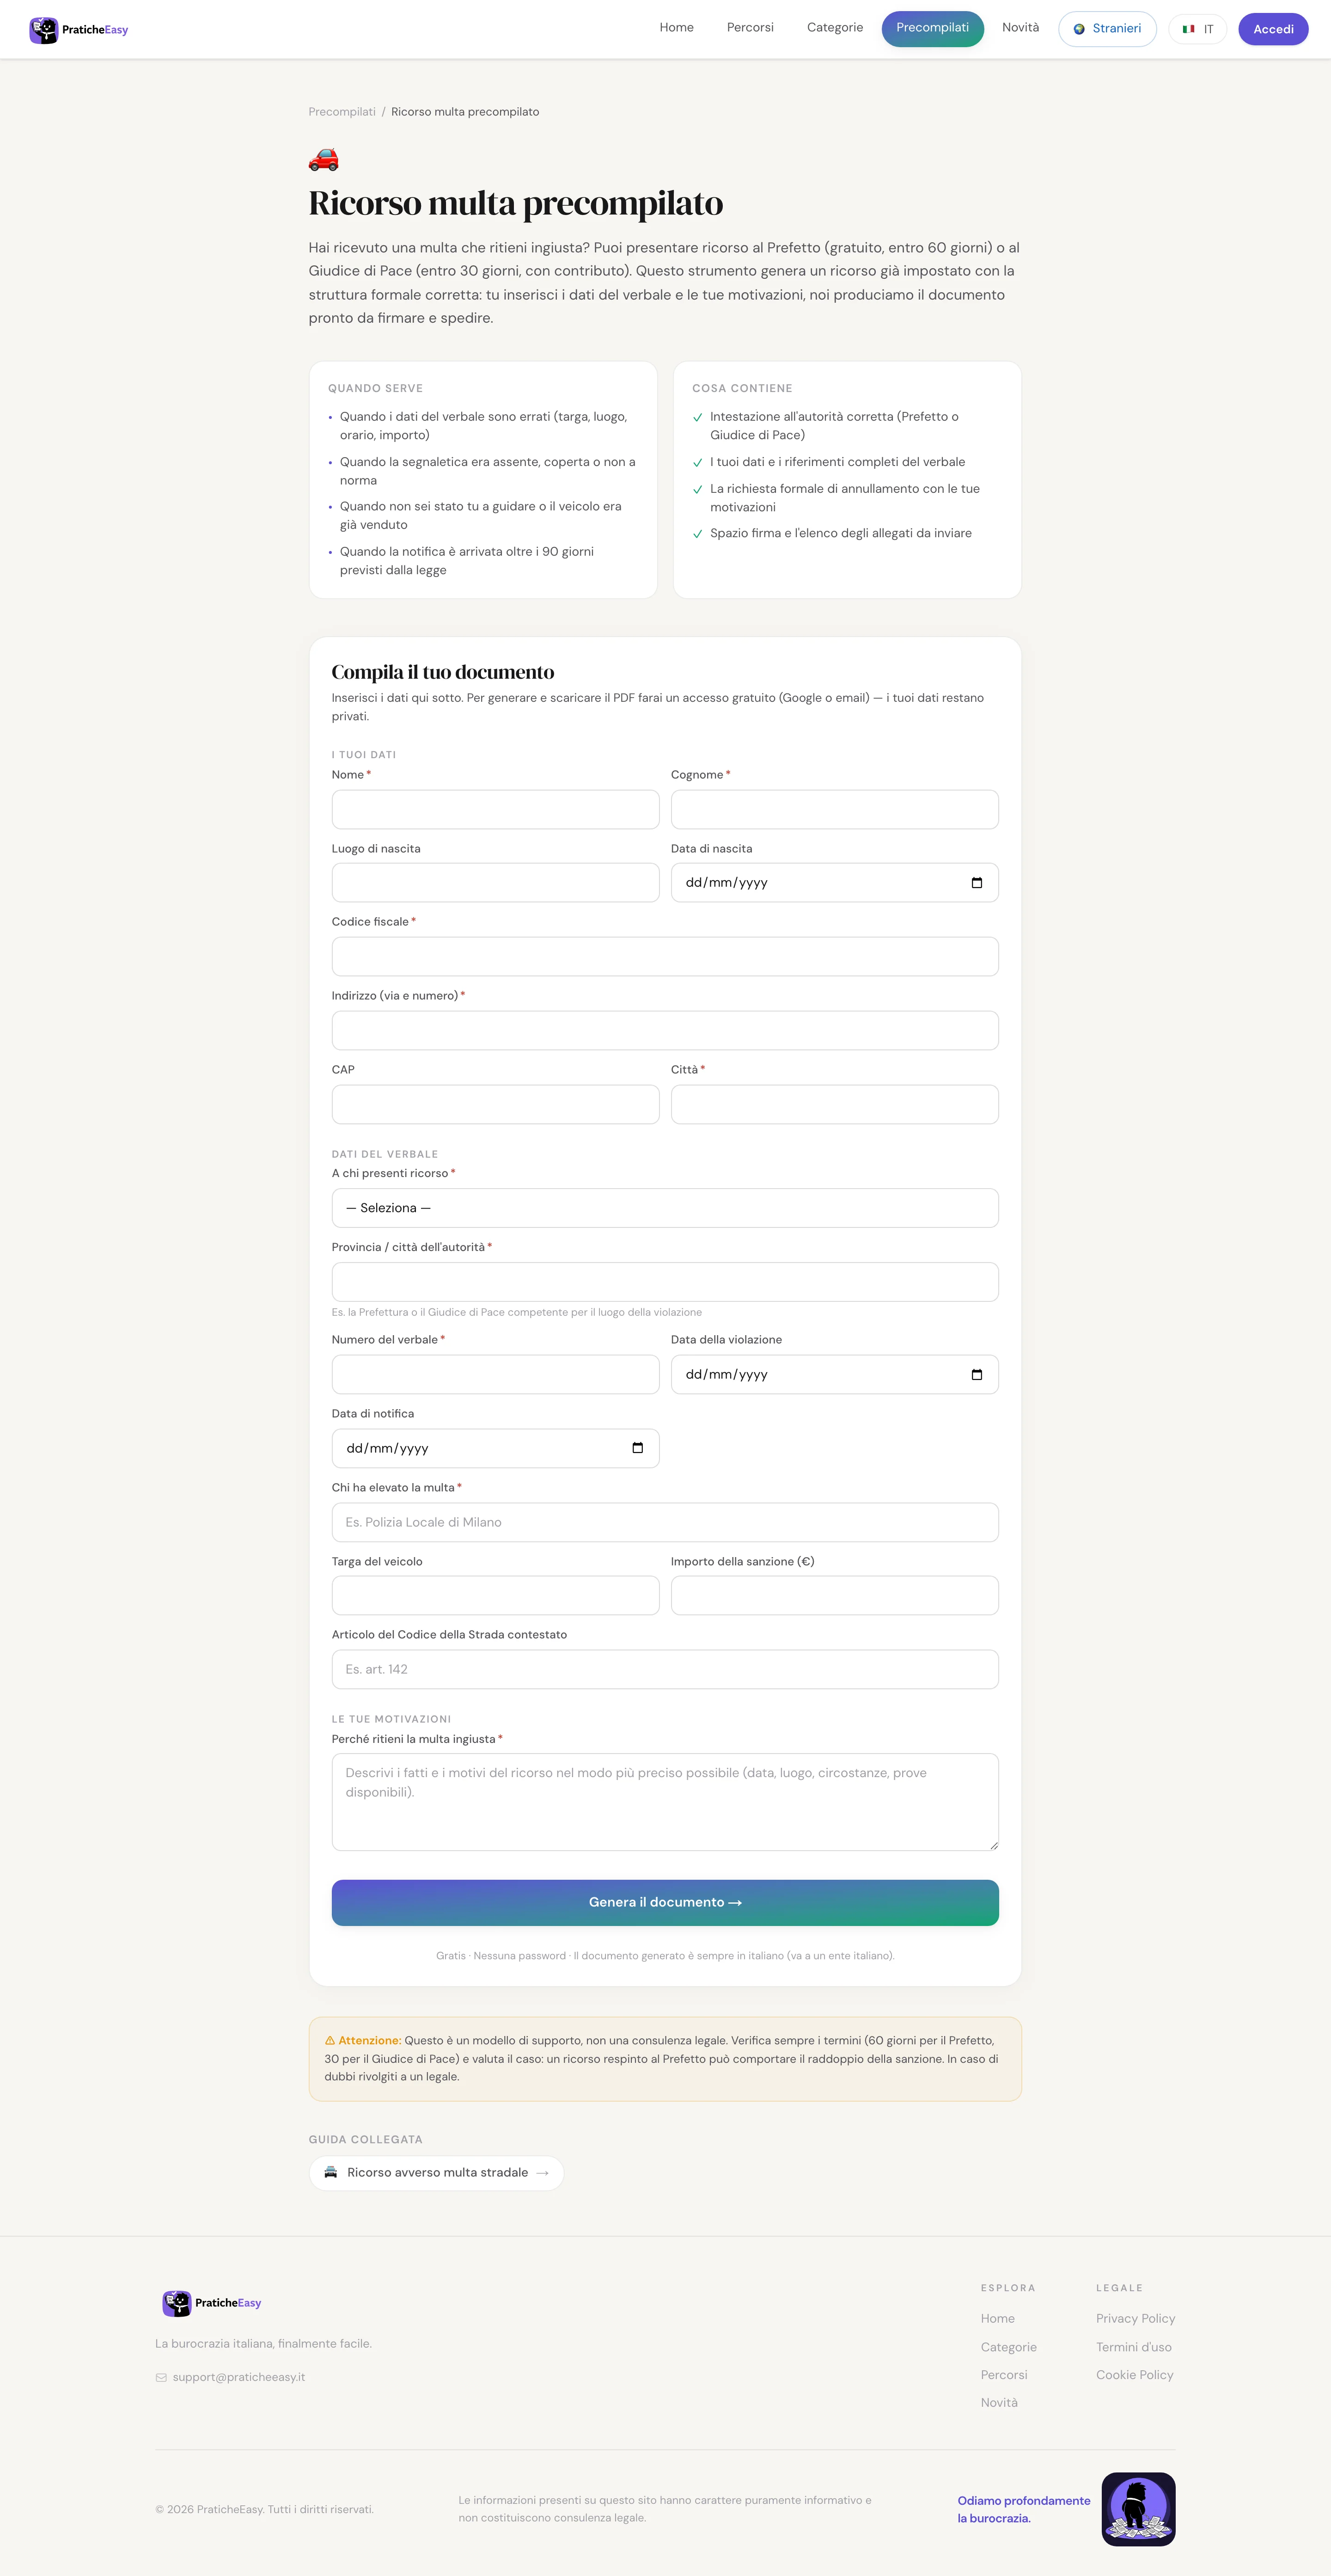Open calendar picker for Data di notifica
Viewport: 1331px width, 2576px height.
(638, 1448)
